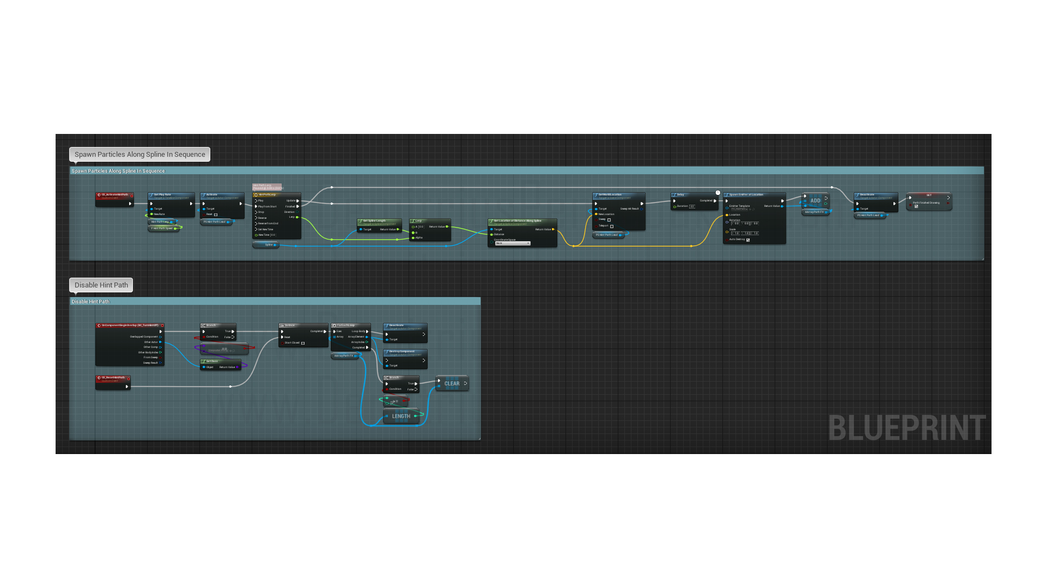Screen dimensions: 1046x588
Task: Click the Delay node clock badge icon
Action: pos(718,193)
